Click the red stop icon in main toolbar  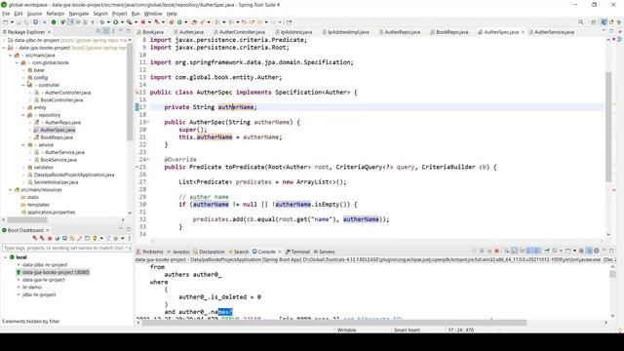tap(143, 22)
